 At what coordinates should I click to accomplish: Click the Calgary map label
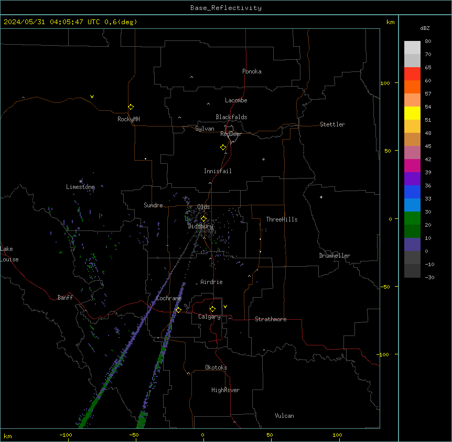tap(209, 317)
